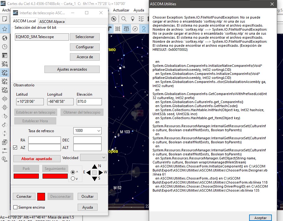Viewport: 283px width, 221px height.
Task: Toggle the coordinate grid icon in the toolbar
Action: 118,29
